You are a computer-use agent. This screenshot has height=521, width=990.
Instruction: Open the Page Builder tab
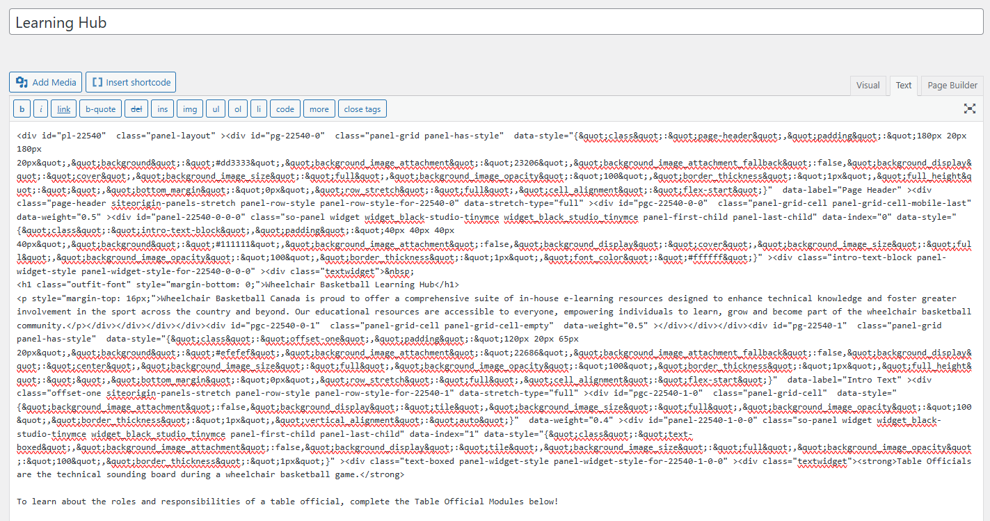click(952, 86)
